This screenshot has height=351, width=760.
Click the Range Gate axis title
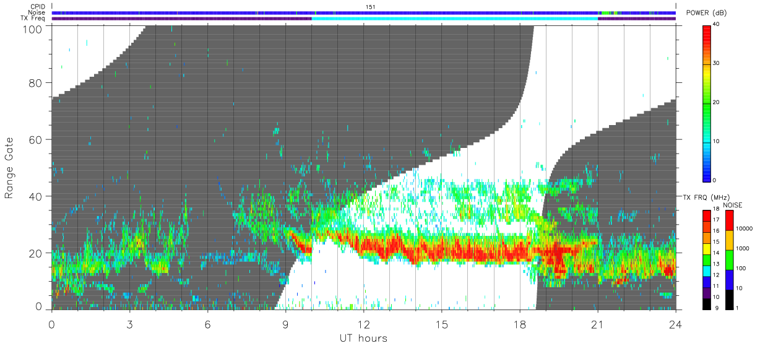coord(9,168)
